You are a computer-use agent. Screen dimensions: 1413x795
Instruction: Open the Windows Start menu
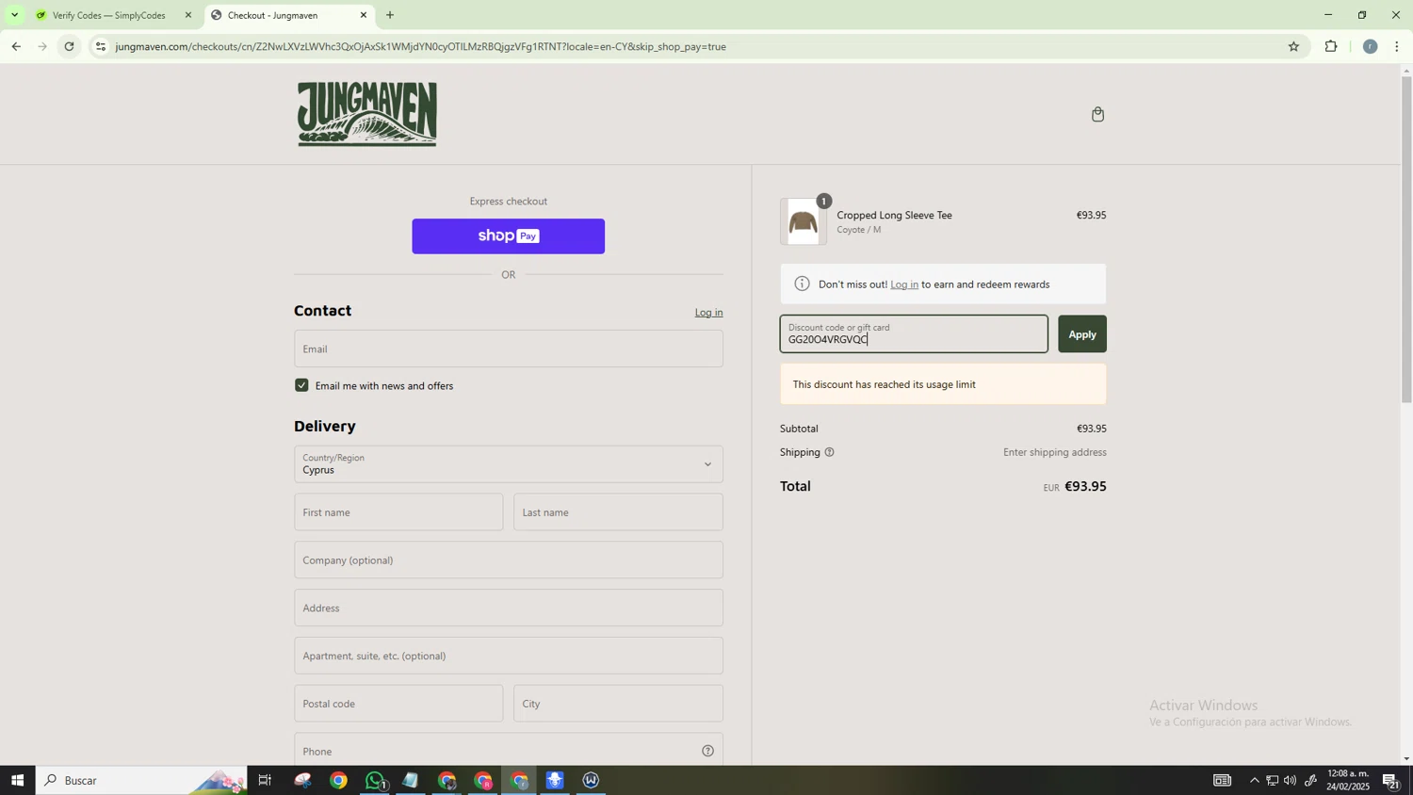tap(17, 780)
